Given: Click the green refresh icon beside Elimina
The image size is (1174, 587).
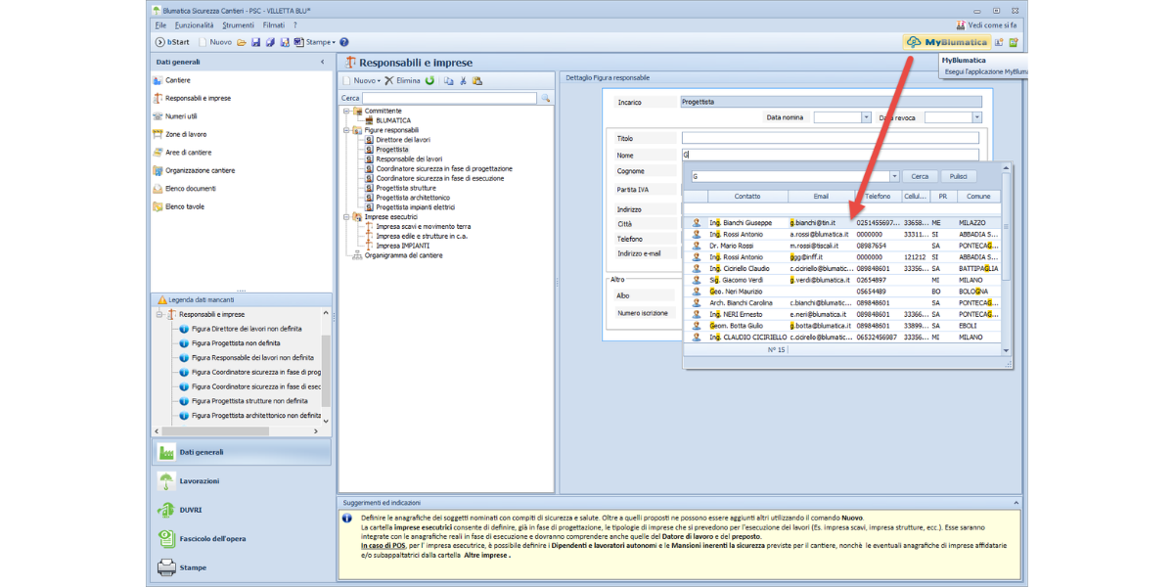Looking at the screenshot, I should coord(429,80).
